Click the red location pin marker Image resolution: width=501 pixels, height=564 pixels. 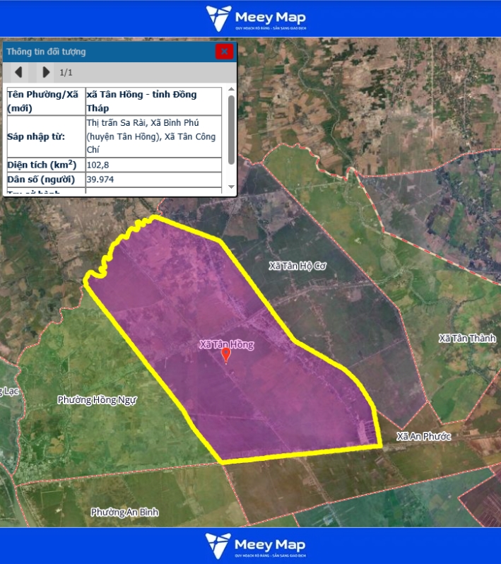[x=226, y=355]
